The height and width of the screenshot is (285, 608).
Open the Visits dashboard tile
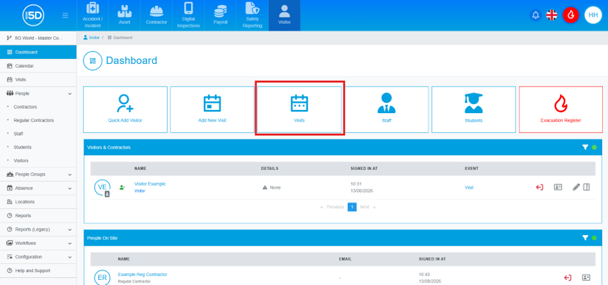pyautogui.click(x=299, y=110)
